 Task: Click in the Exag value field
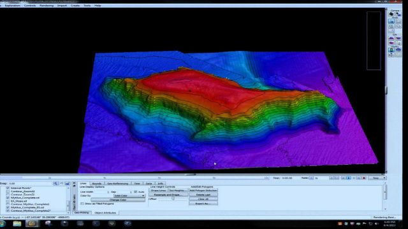coord(30,183)
